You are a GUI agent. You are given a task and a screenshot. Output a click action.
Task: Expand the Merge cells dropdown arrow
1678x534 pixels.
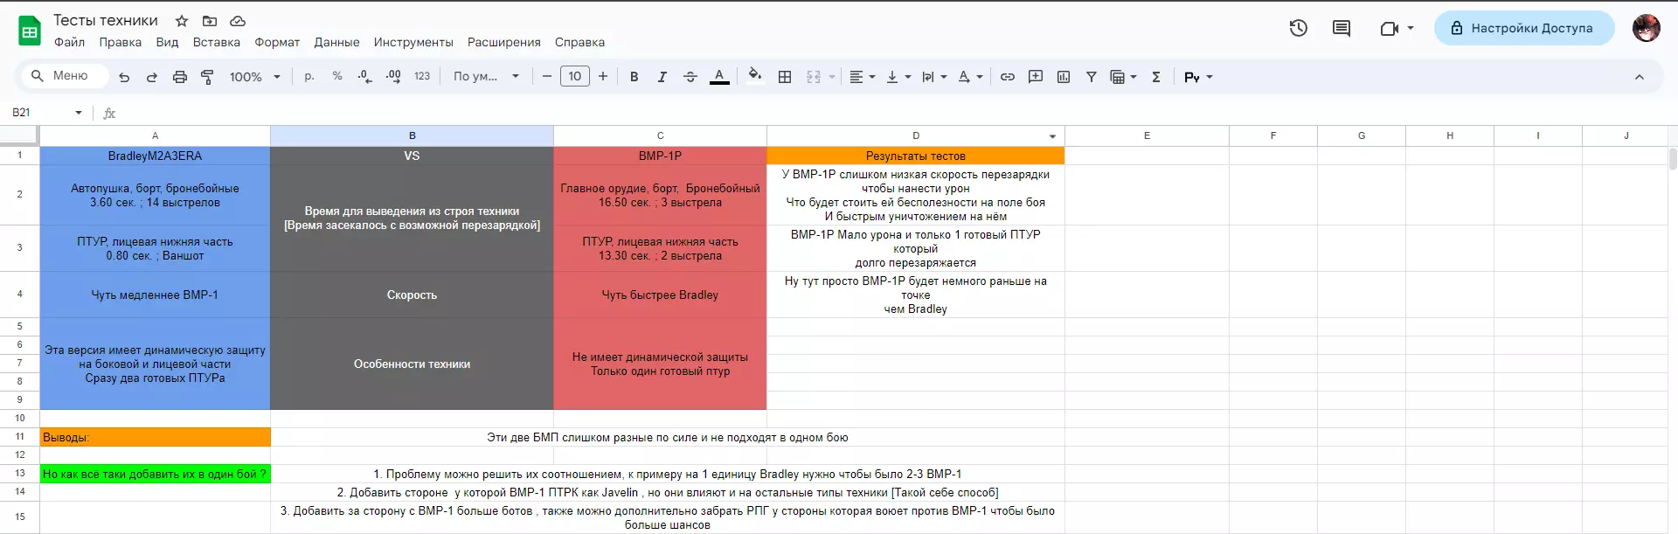click(832, 77)
